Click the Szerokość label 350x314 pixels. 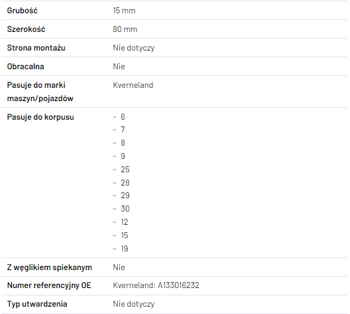click(26, 29)
